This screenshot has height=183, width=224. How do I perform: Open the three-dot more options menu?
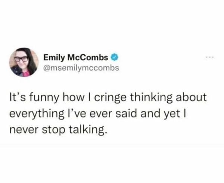tap(209, 57)
